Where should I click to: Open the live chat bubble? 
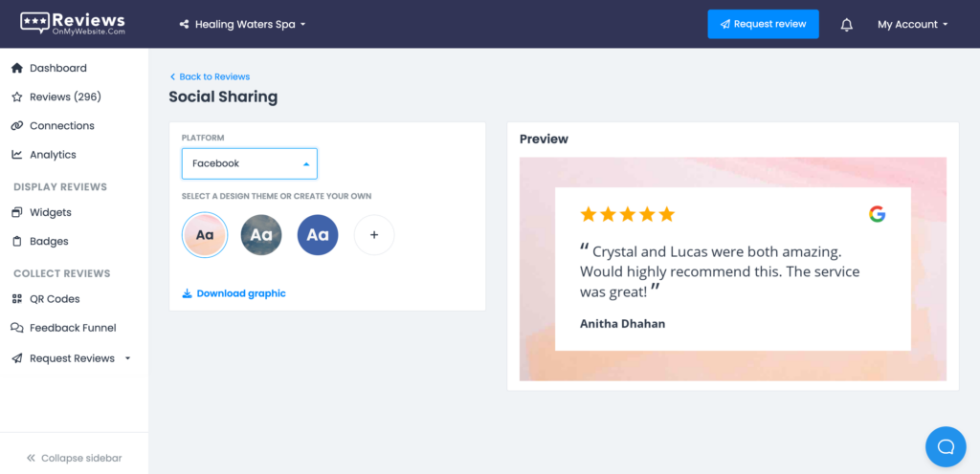pos(946,446)
